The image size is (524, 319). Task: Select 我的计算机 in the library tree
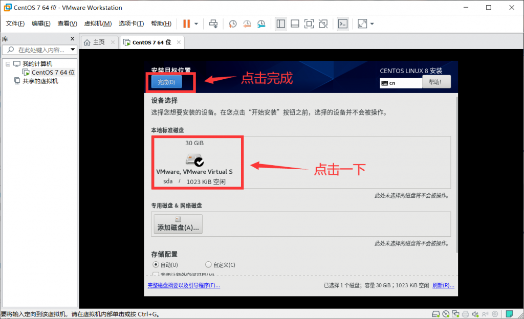37,64
